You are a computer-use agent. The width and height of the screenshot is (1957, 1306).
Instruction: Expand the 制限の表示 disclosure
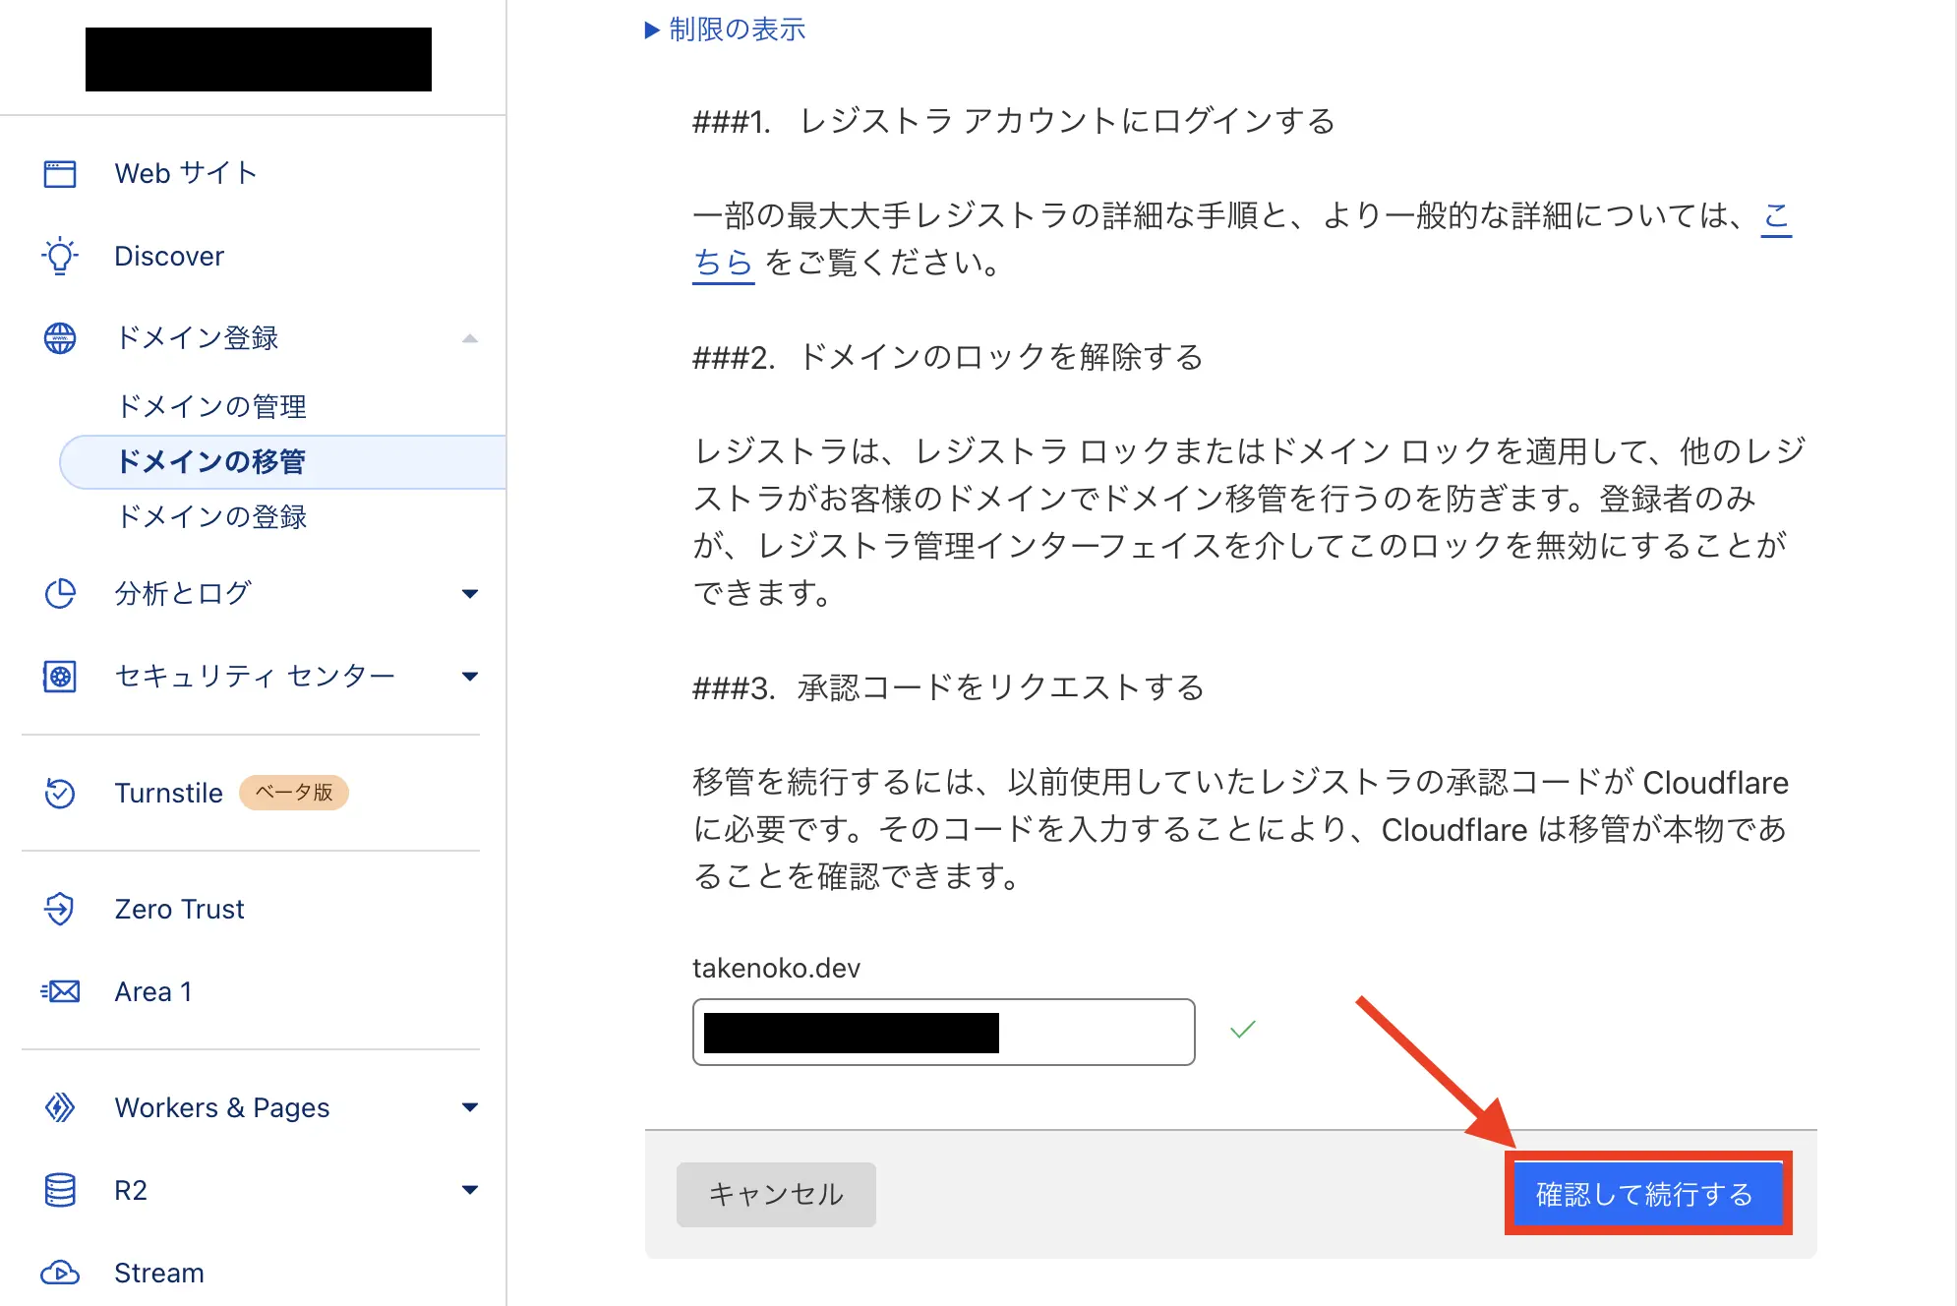coord(726,29)
